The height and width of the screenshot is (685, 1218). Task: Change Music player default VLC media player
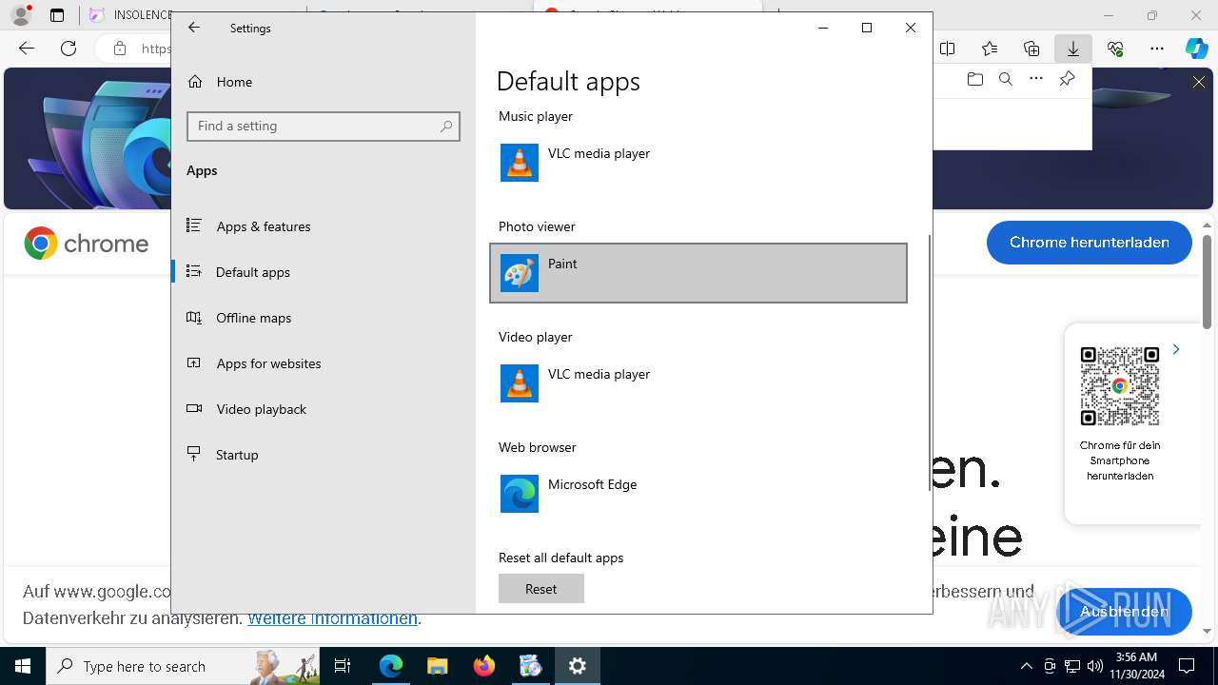pyautogui.click(x=698, y=163)
